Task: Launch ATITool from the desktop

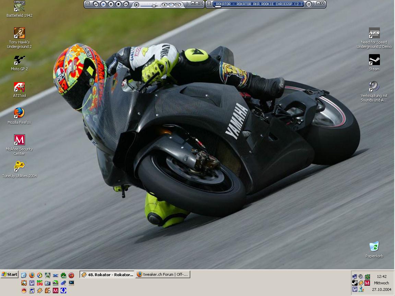Action: [x=19, y=87]
